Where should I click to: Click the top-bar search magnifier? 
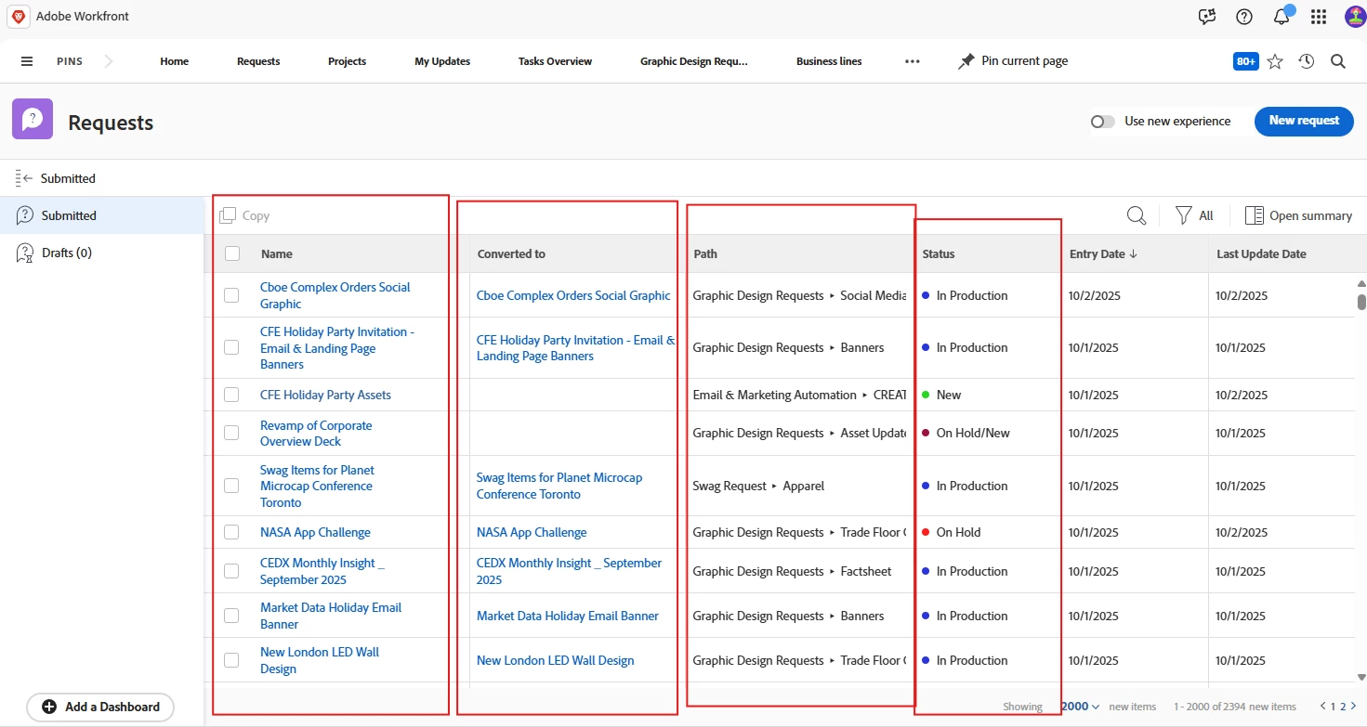pyautogui.click(x=1338, y=61)
